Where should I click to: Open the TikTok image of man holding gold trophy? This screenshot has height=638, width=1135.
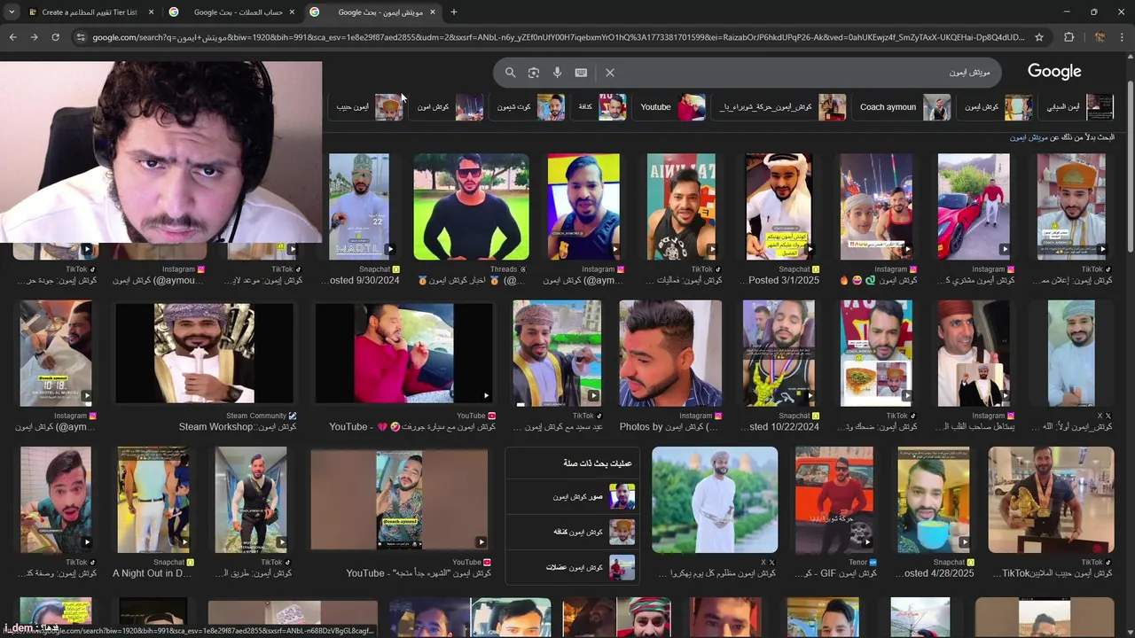(1051, 500)
